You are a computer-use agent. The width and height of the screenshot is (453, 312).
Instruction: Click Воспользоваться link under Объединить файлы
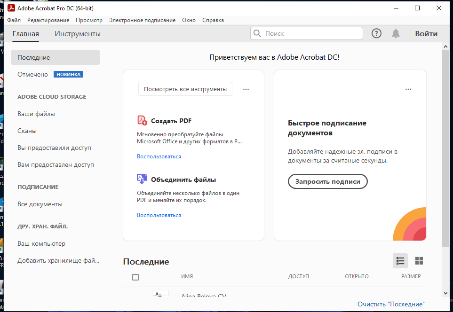[159, 215]
